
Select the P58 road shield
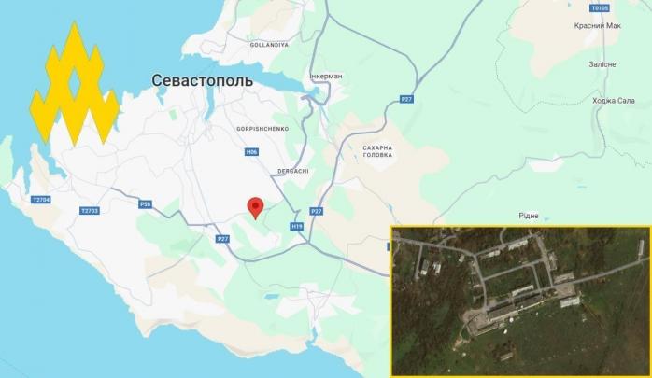pyautogui.click(x=145, y=204)
